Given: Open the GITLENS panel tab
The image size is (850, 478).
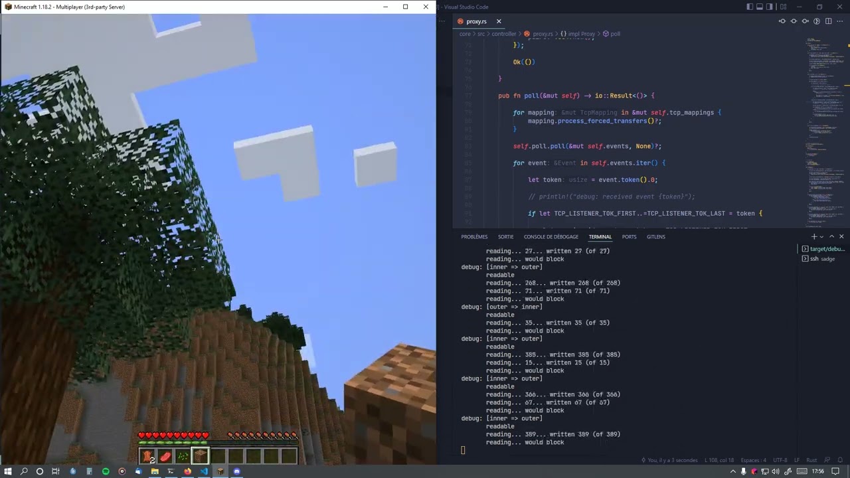Looking at the screenshot, I should [x=656, y=237].
